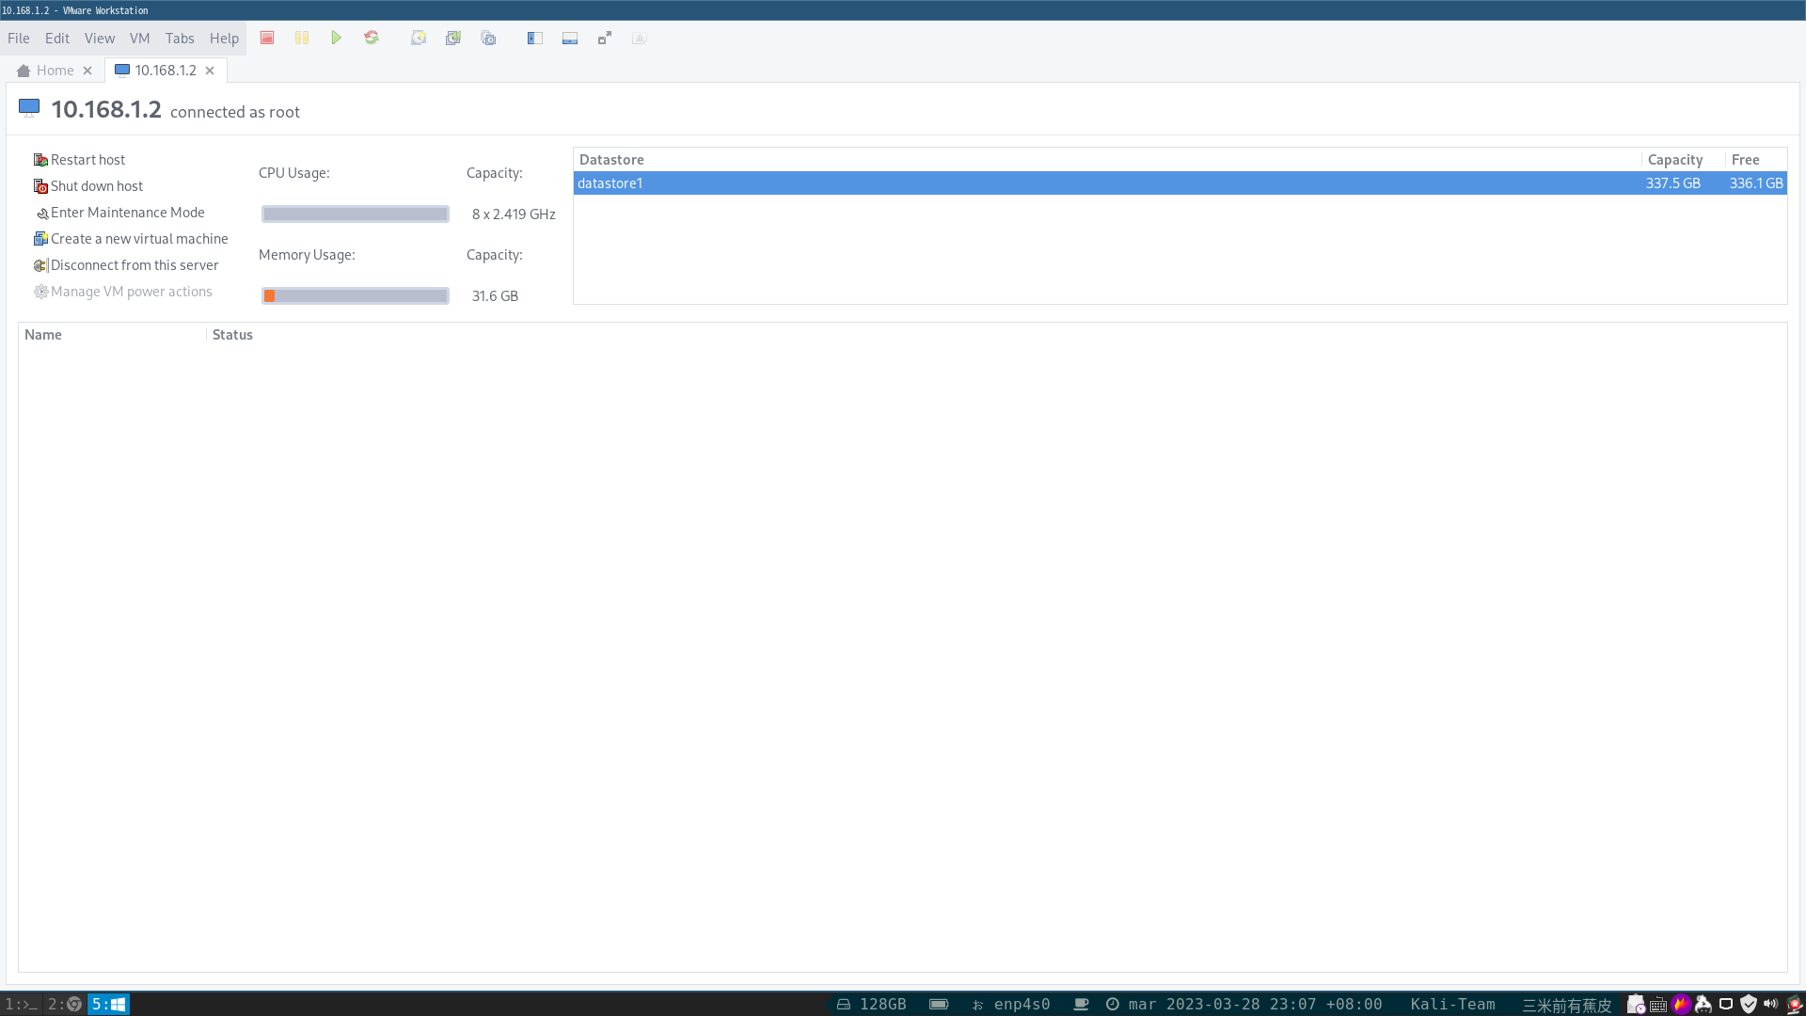Click the Create new virtual machine icon
Viewport: 1806px width, 1016px height.
point(40,239)
